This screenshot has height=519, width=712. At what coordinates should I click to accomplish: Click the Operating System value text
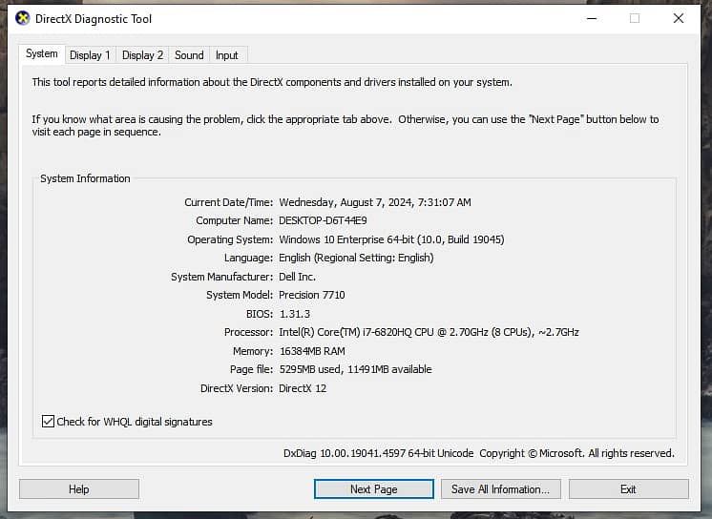tap(391, 239)
